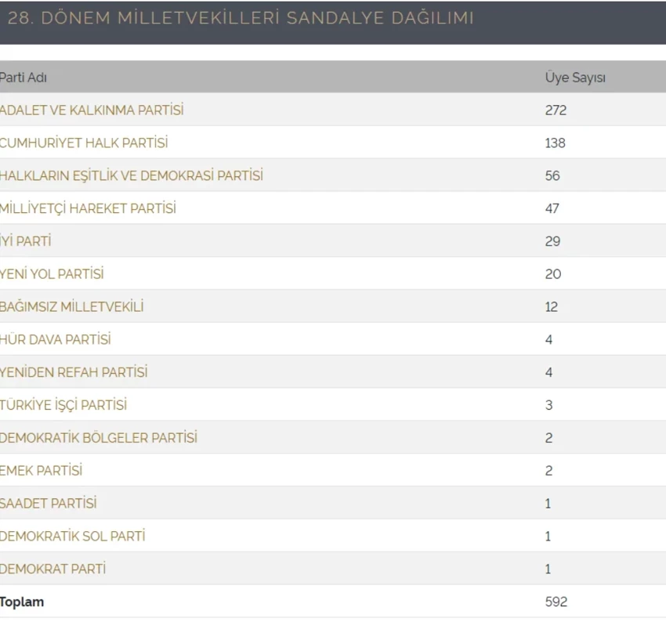
Task: Open the HÜR DAVA PARTİSİ link
Action: pos(56,340)
